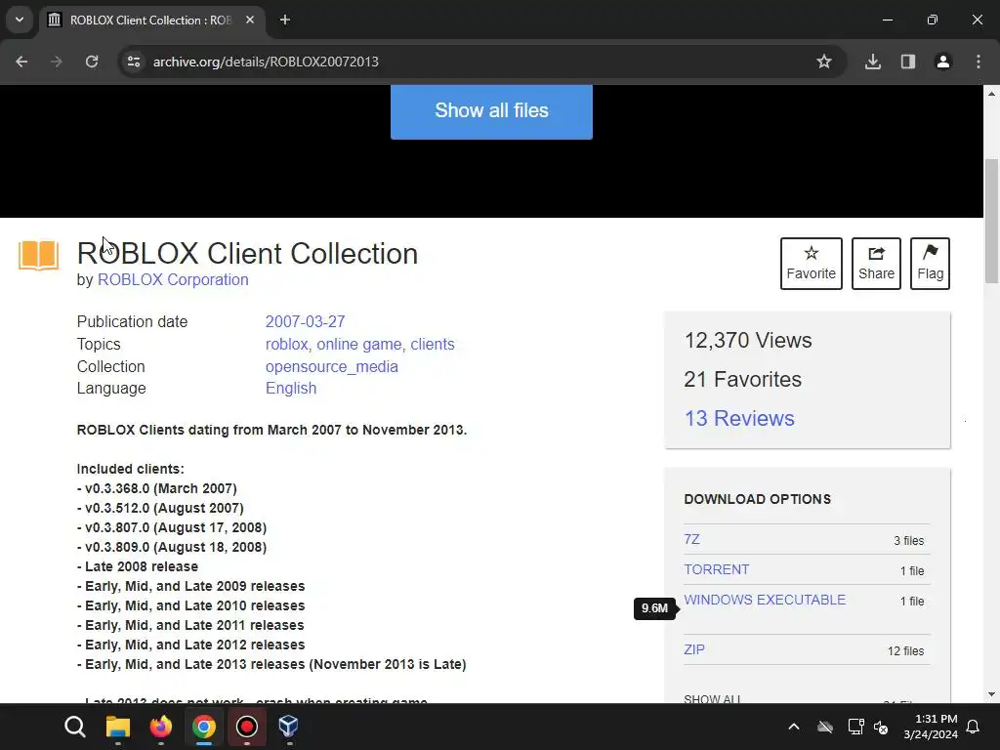Click the muted volume tray icon
Viewport: 1000px width, 750px height.
pos(882,727)
